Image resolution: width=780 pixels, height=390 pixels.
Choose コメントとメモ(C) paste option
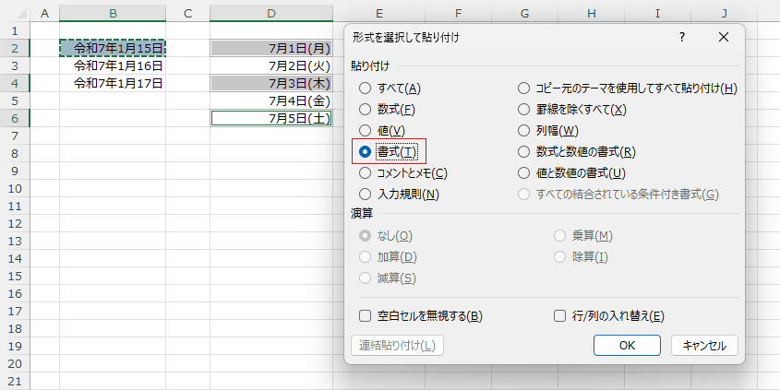click(x=365, y=172)
